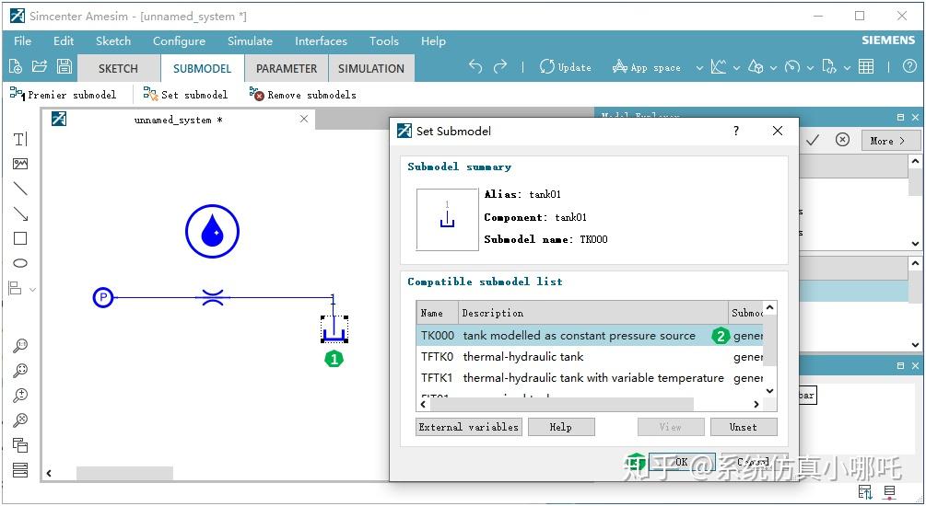Click the Description column header

click(593, 313)
